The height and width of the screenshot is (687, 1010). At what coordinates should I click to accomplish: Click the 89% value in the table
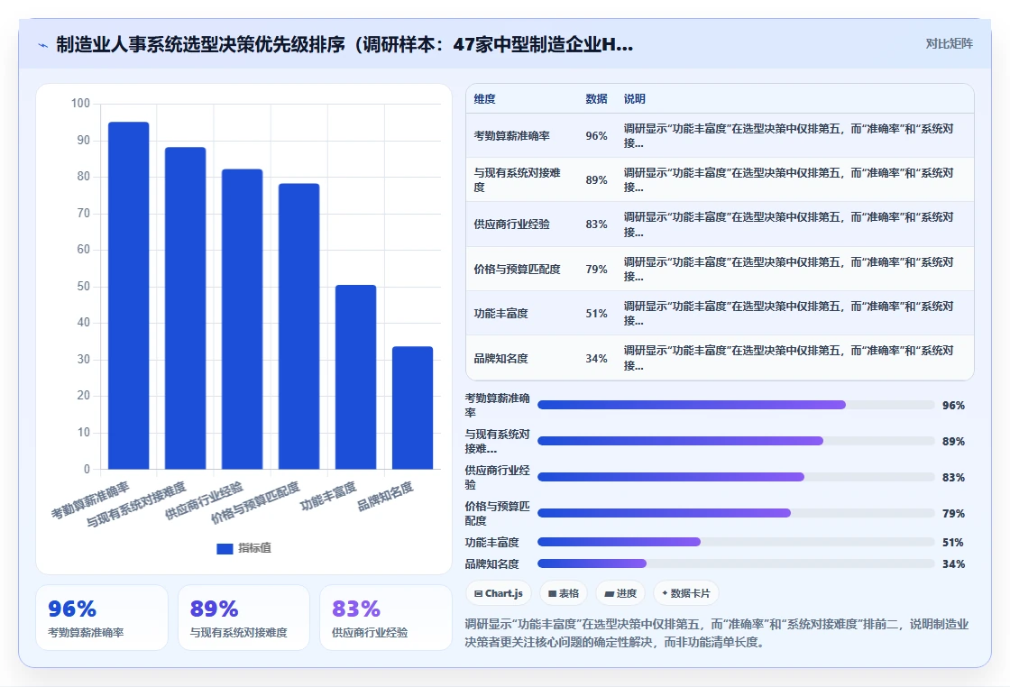coord(596,180)
